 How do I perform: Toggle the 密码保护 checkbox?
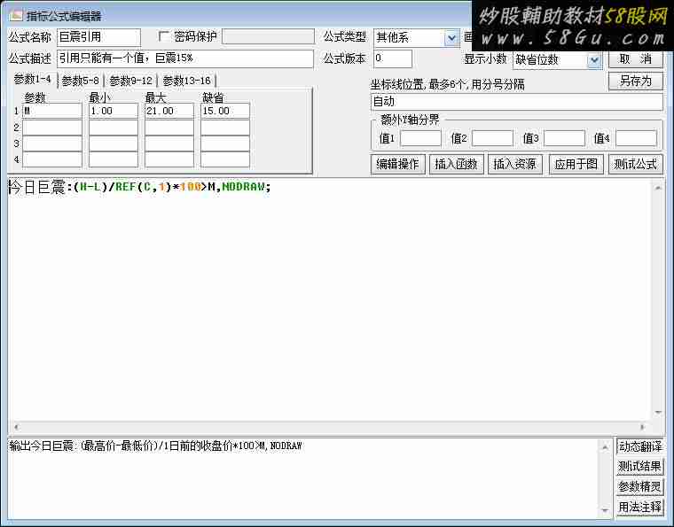pyautogui.click(x=164, y=36)
